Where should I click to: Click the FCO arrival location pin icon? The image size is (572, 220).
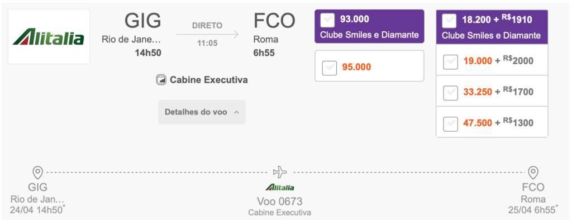click(x=533, y=172)
